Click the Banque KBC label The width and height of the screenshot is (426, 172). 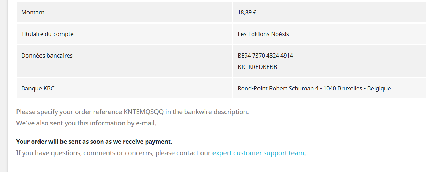[38, 88]
